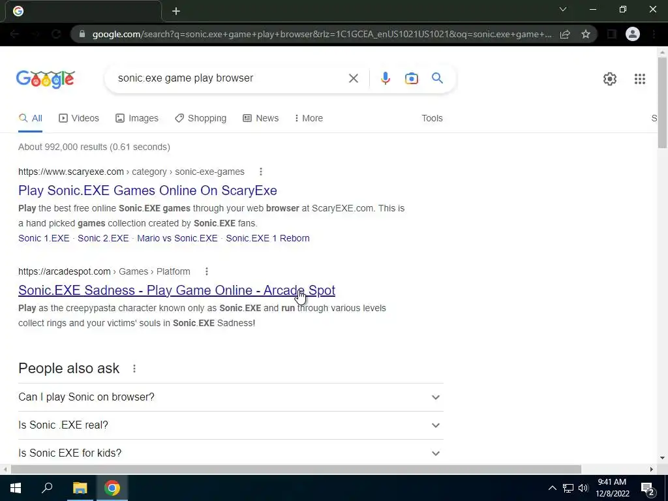Open File Explorer from taskbar
This screenshot has height=501, width=668.
tap(80, 488)
